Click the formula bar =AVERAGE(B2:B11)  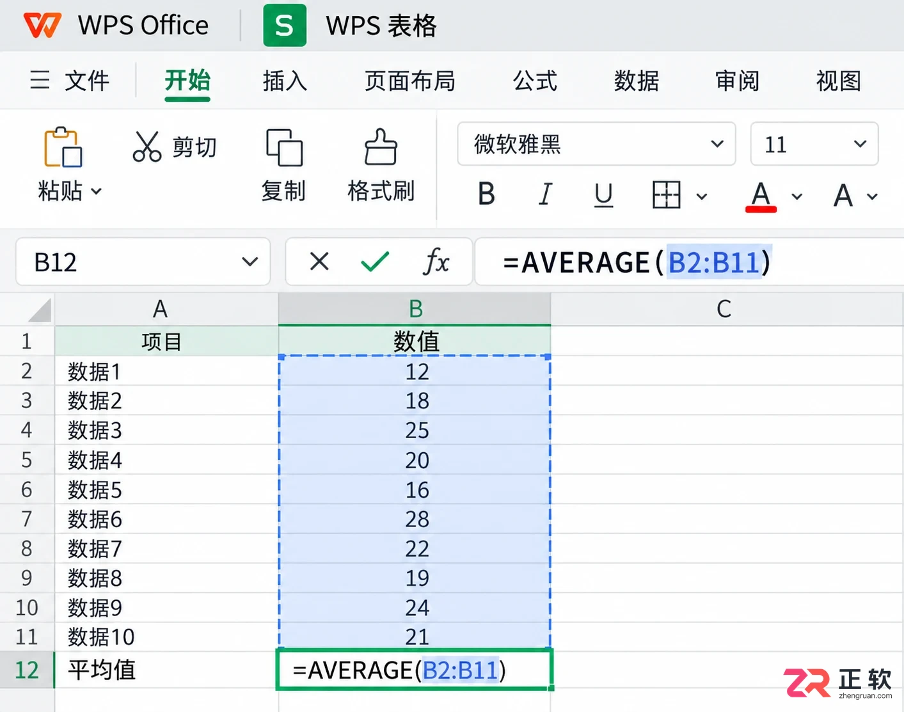[x=690, y=262]
